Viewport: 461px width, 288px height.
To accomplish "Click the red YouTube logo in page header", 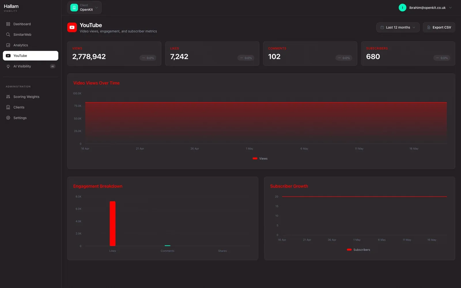I will click(72, 27).
